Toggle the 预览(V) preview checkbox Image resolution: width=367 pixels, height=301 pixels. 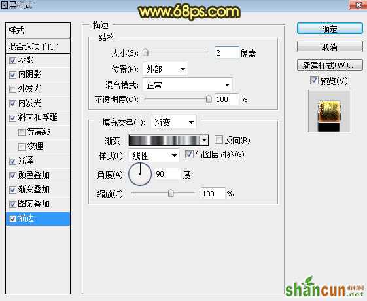coord(314,80)
